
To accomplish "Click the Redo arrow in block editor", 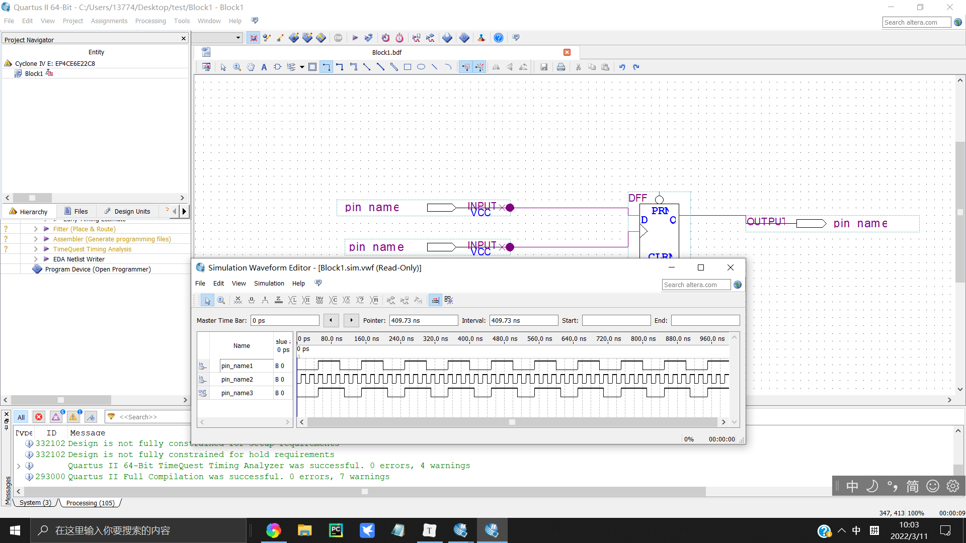I will (x=635, y=67).
